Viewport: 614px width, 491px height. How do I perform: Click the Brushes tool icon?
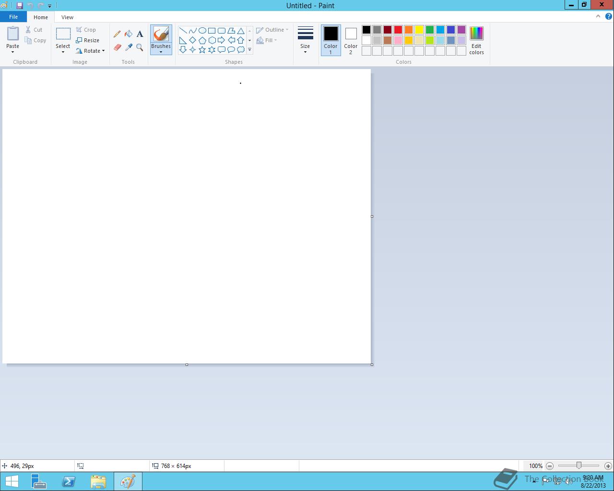click(161, 34)
